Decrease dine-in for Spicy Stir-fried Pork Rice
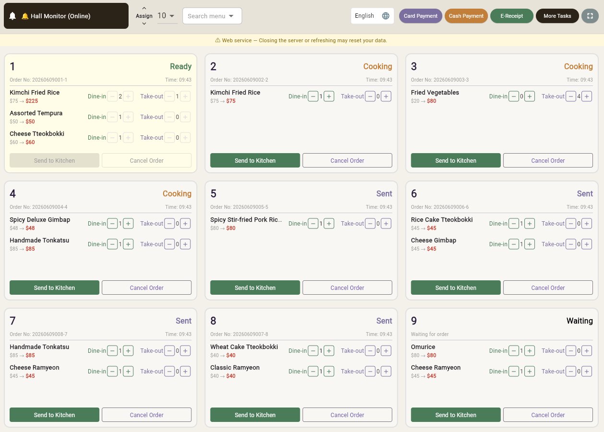 [x=313, y=224]
